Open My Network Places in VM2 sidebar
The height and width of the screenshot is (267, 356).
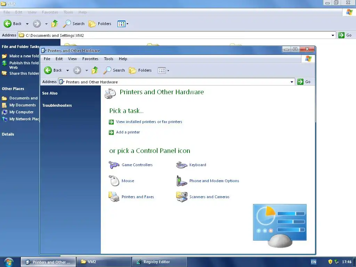(x=21, y=119)
